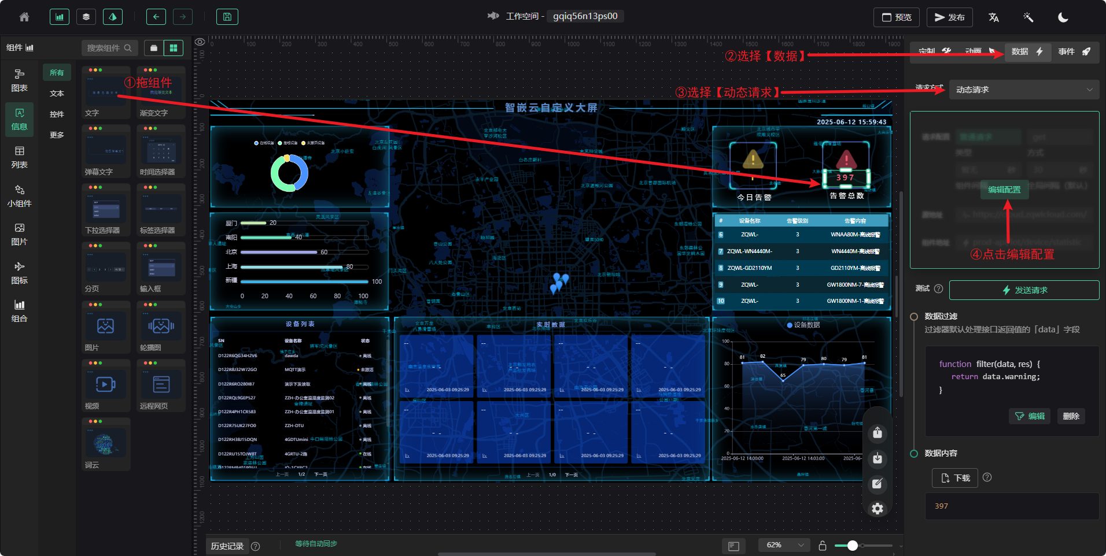Adjust the canvas zoom slider handle

(852, 546)
